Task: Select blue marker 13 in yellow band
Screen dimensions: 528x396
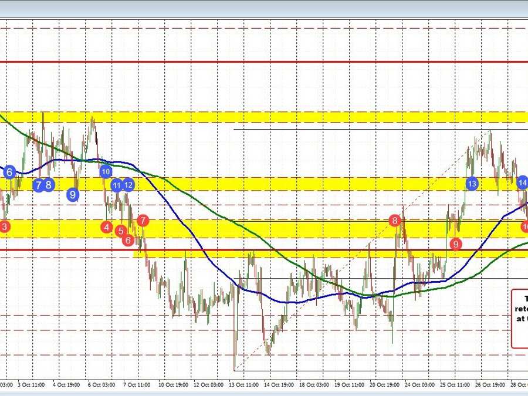Action: [472, 184]
